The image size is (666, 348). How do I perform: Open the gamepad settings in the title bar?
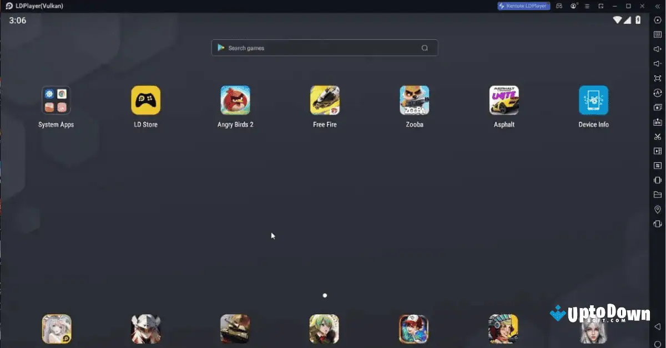559,6
